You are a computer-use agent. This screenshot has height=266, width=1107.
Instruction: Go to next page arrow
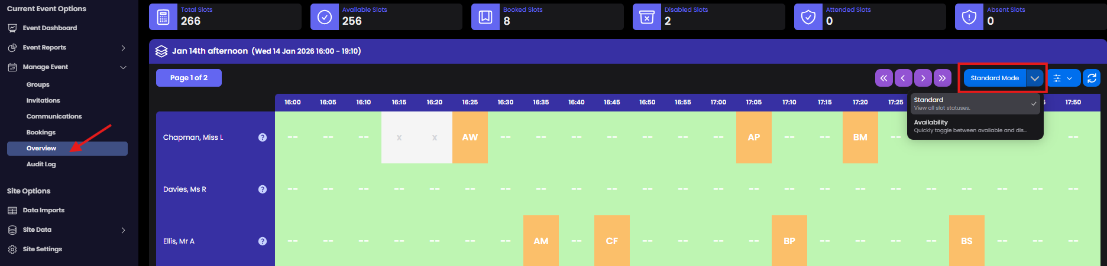(922, 78)
